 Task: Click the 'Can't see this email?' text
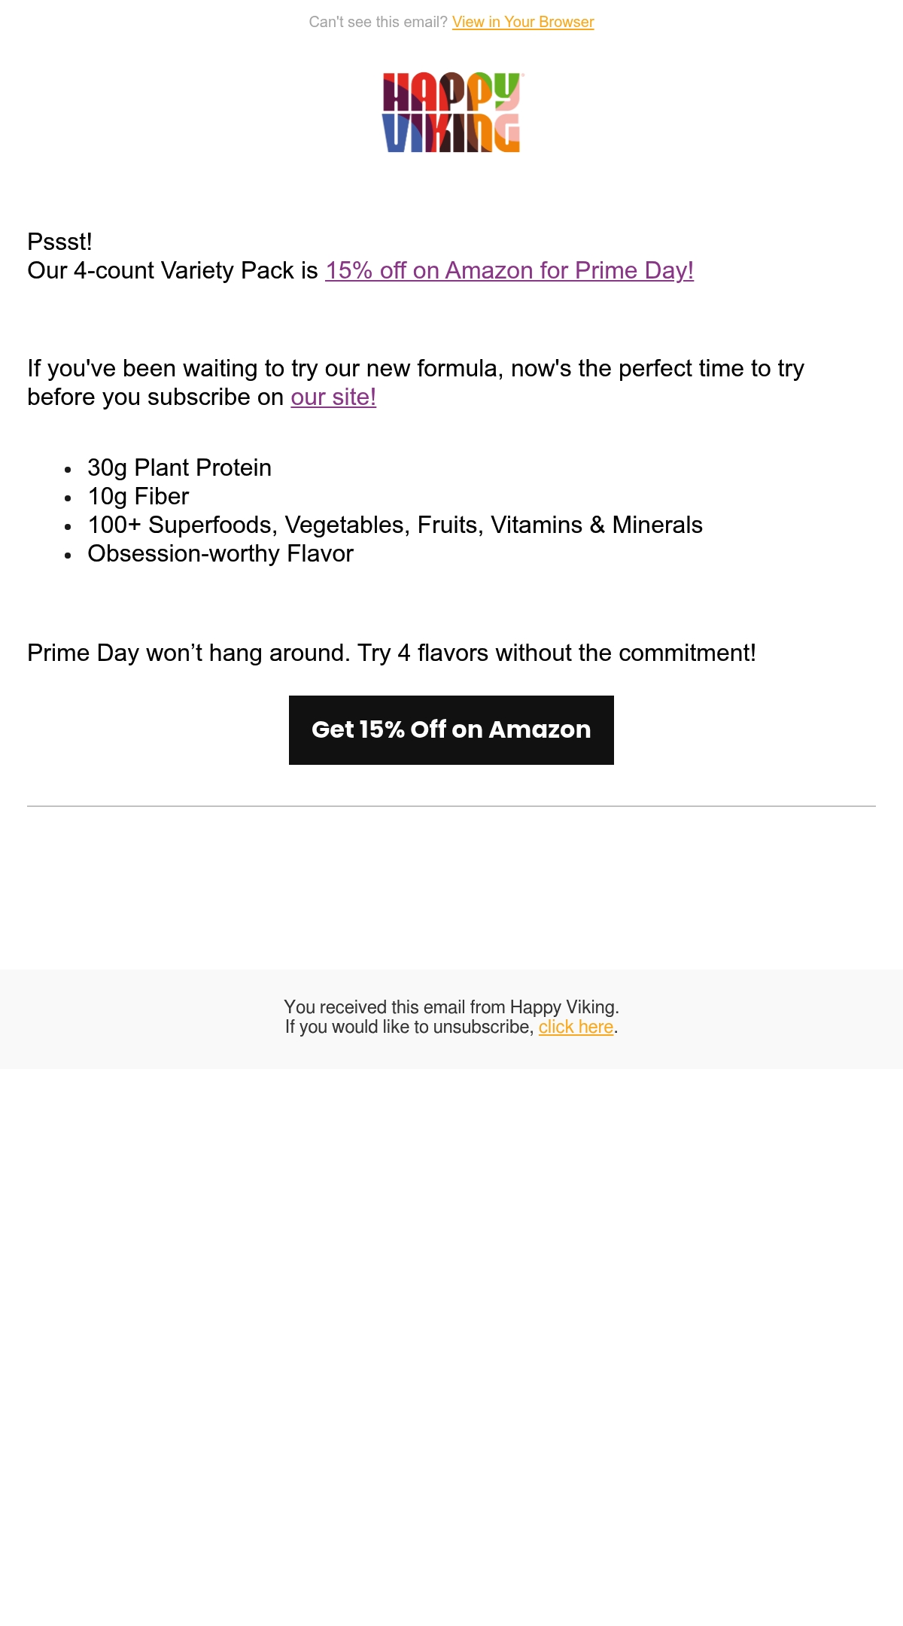click(378, 22)
